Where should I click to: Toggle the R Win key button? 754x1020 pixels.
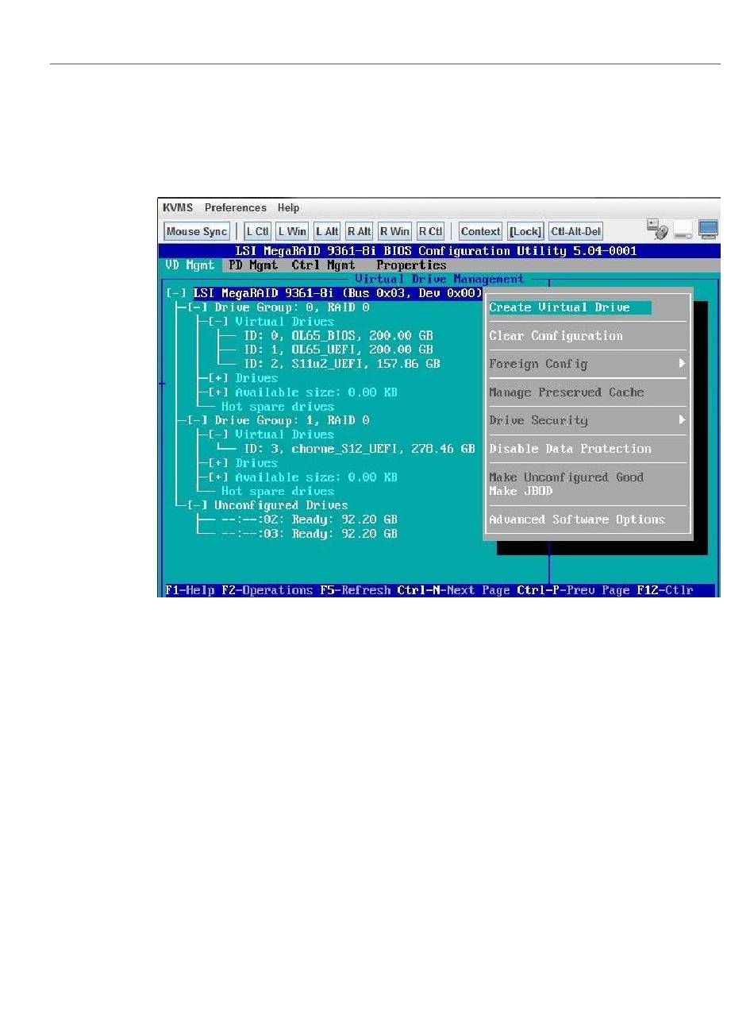(394, 231)
